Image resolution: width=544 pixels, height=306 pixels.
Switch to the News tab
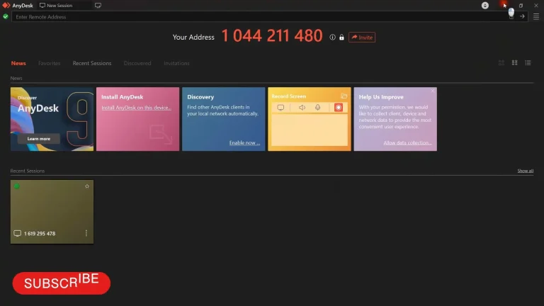18,63
